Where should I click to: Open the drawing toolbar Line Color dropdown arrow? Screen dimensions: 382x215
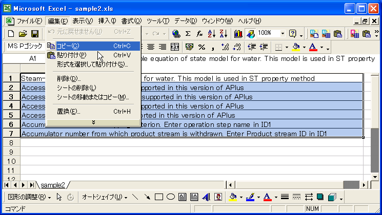pyautogui.click(x=258, y=197)
